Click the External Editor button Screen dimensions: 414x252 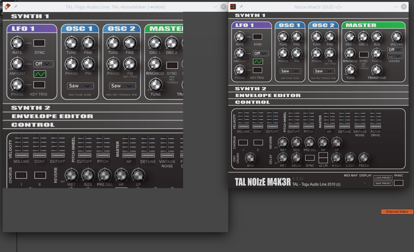click(397, 212)
